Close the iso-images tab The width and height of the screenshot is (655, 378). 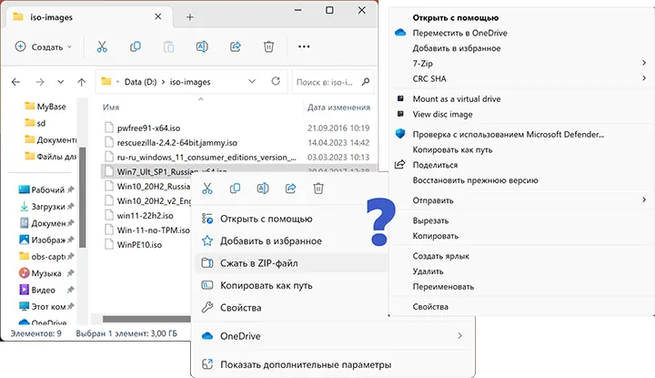click(158, 16)
